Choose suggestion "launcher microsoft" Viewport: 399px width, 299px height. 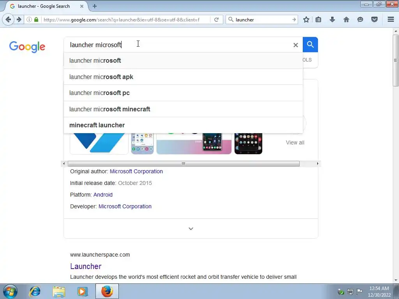tap(183, 60)
